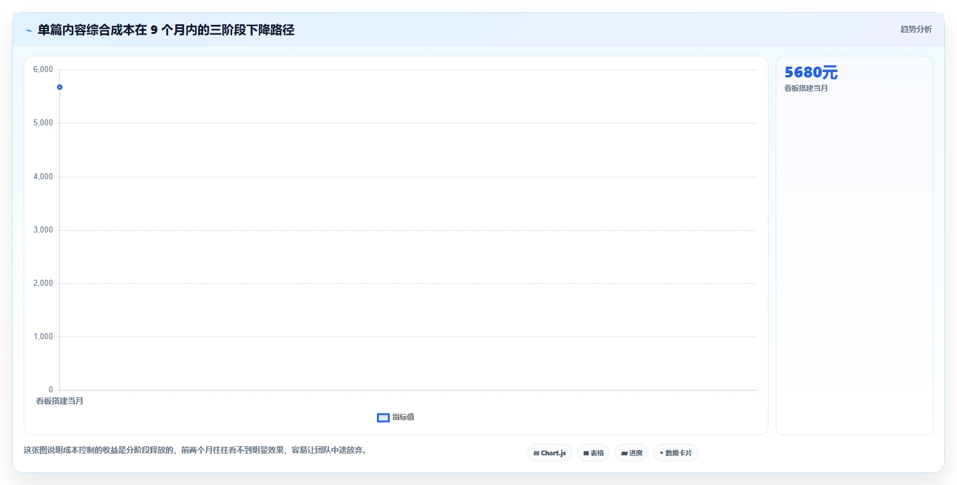Click the 0 y-axis tick label

pos(51,390)
